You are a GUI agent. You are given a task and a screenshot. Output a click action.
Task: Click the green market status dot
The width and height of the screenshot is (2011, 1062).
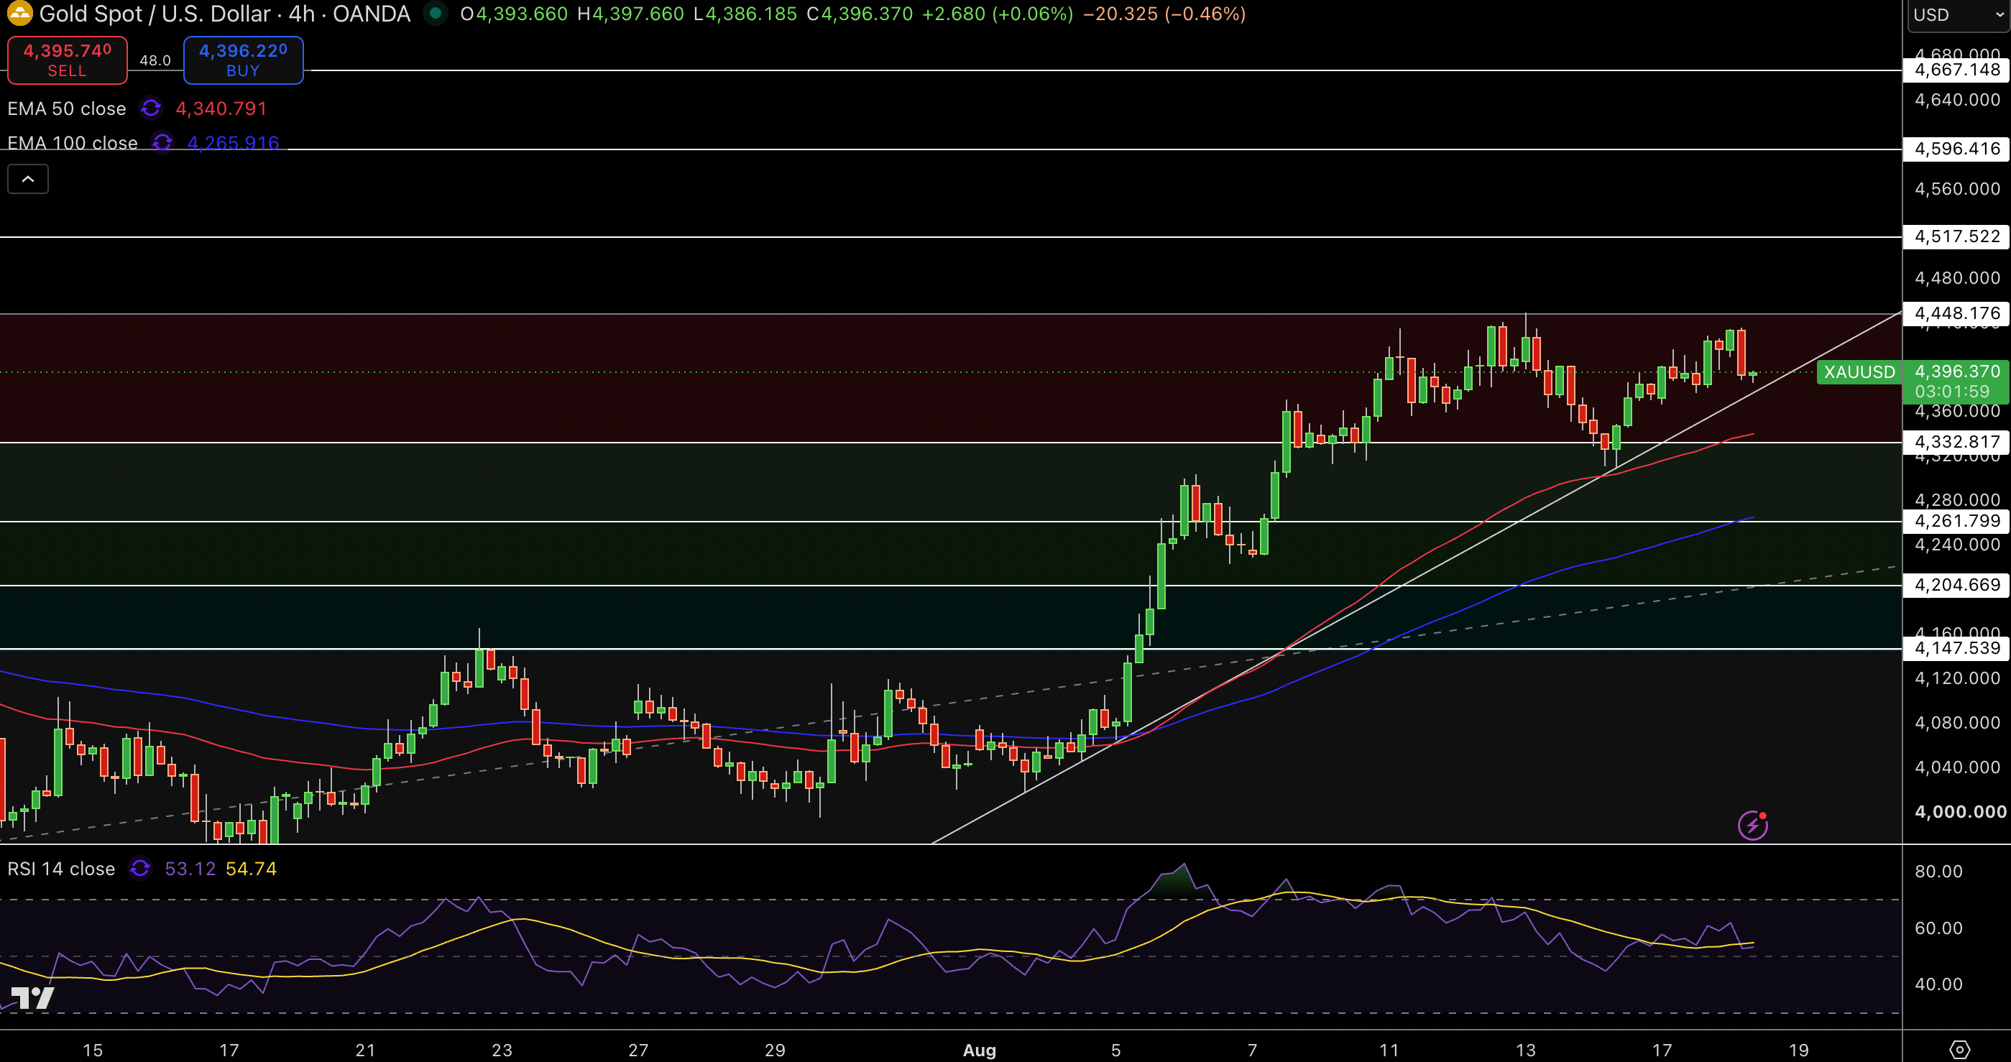pyautogui.click(x=436, y=13)
